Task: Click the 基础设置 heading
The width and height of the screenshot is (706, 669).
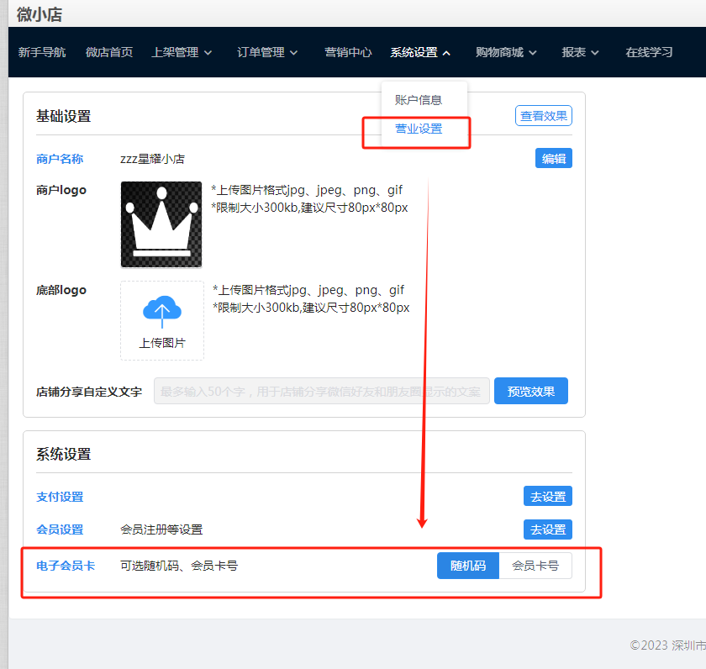Action: click(64, 116)
